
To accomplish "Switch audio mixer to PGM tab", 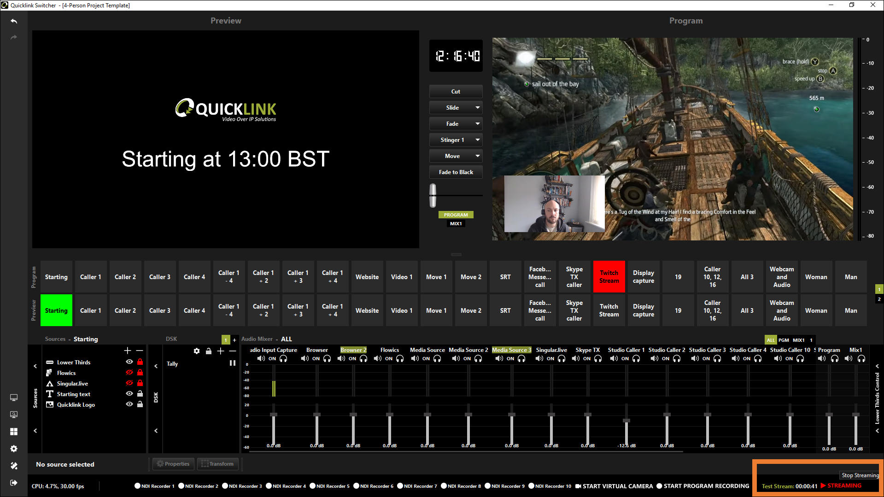I will (784, 340).
